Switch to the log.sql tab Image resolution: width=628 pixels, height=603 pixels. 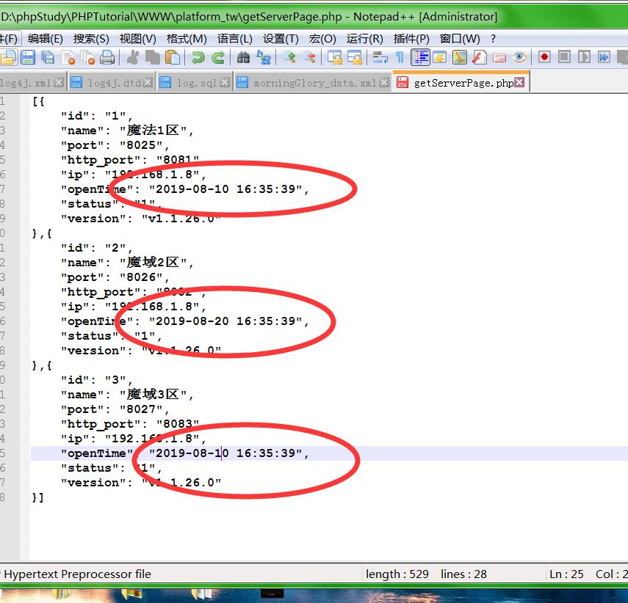tap(196, 83)
